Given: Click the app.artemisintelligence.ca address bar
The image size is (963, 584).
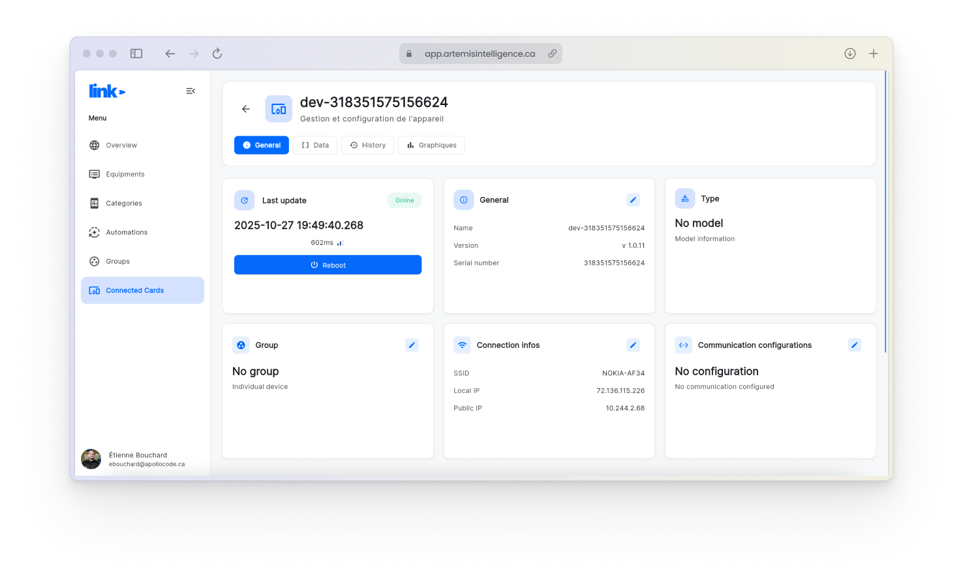Looking at the screenshot, I should (x=480, y=54).
